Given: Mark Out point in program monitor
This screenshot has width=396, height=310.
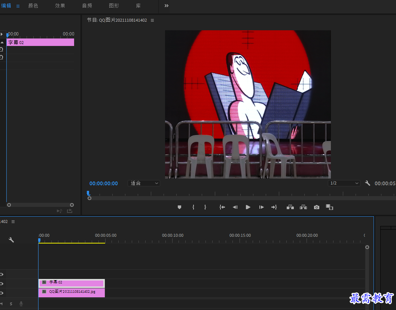Looking at the screenshot, I should pos(205,207).
